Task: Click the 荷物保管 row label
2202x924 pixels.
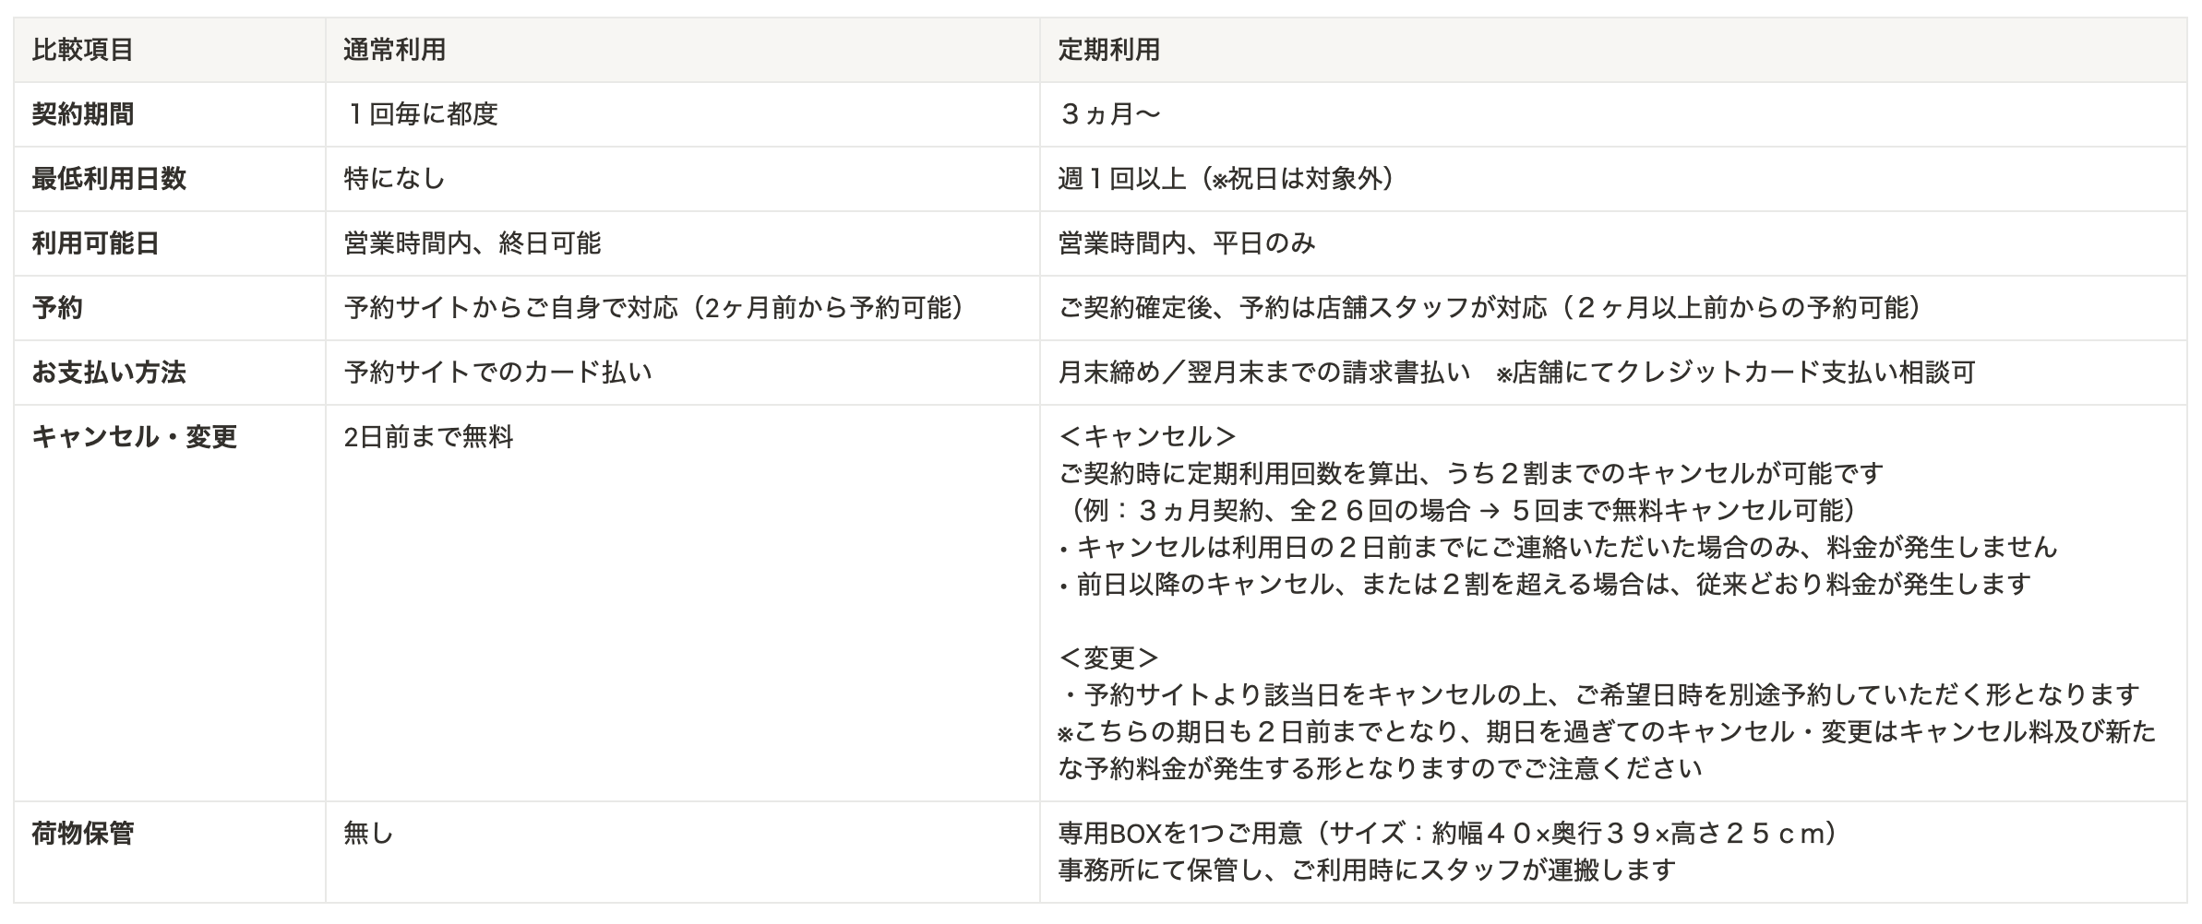Action: (83, 834)
